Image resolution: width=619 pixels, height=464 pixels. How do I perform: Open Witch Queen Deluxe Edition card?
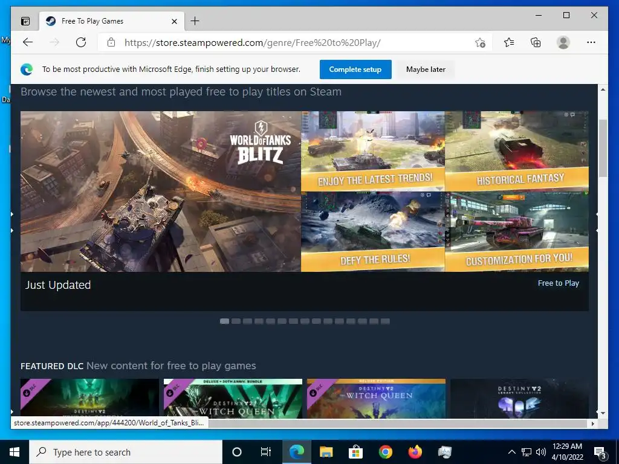(376, 398)
